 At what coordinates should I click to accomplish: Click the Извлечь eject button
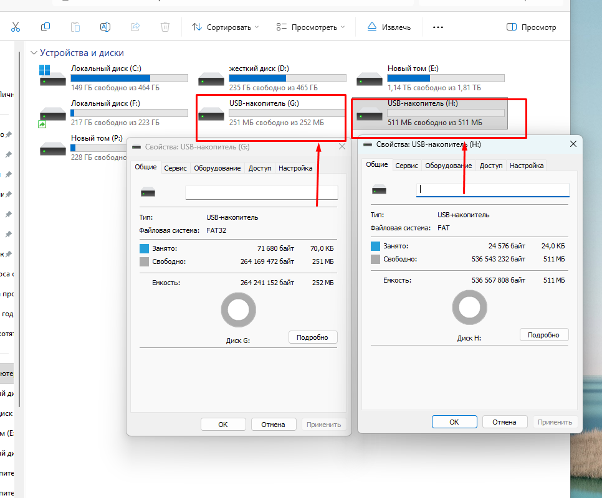389,27
